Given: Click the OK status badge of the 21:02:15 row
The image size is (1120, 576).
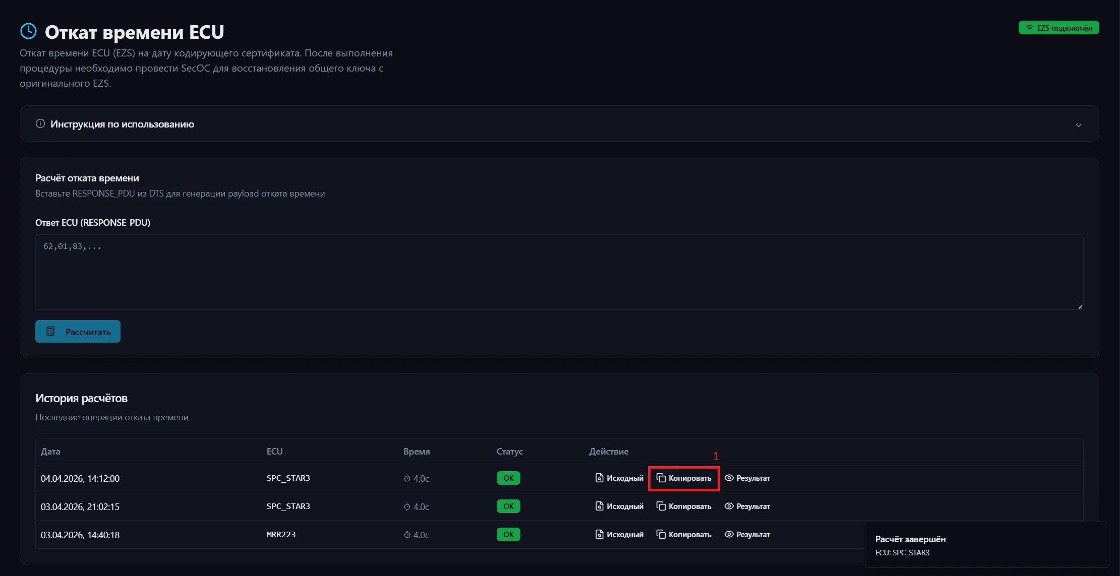Looking at the screenshot, I should pos(508,506).
